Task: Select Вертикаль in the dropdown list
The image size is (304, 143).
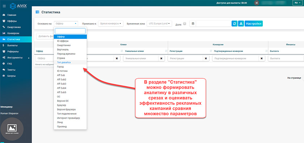Action: (x=70, y=49)
